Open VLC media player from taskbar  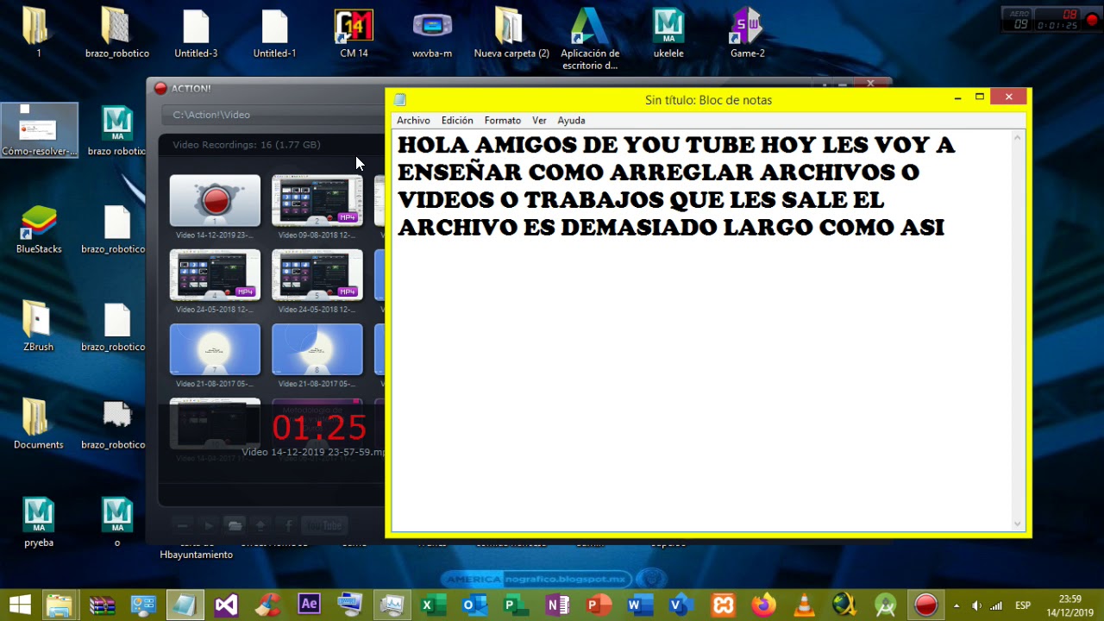pos(804,605)
